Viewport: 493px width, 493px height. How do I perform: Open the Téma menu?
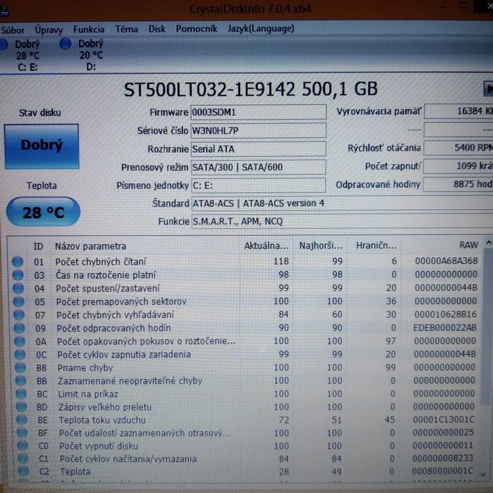(x=126, y=29)
